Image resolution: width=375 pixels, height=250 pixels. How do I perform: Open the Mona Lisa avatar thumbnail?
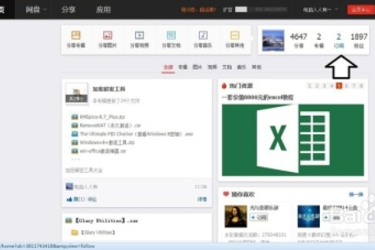click(x=236, y=216)
